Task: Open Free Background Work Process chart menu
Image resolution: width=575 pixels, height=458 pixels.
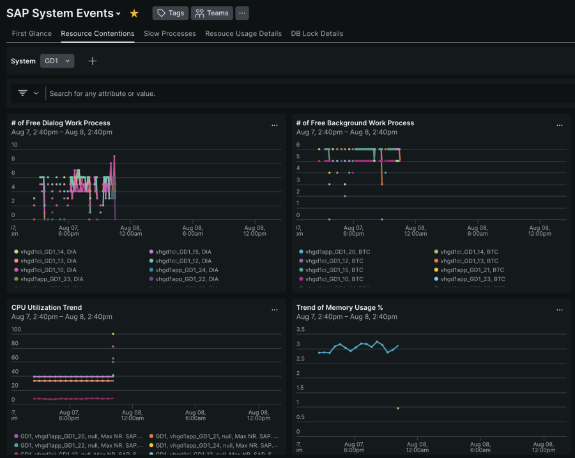Action: point(560,125)
